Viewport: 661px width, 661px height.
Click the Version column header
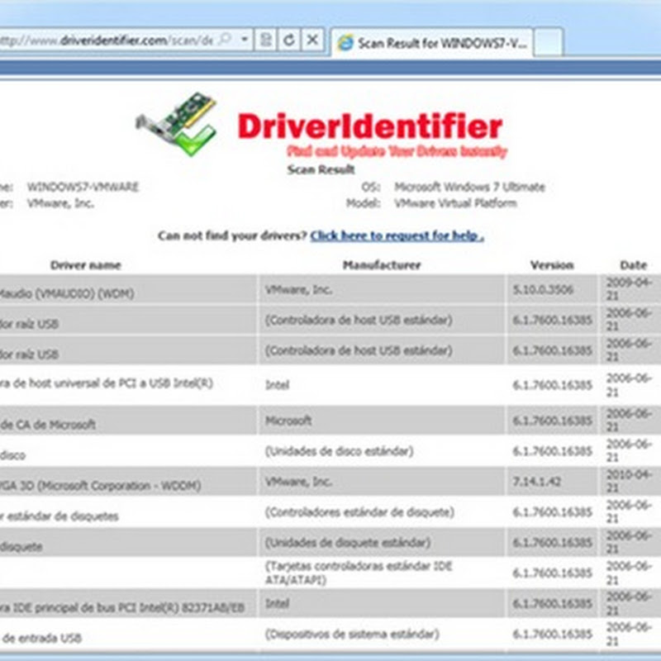[x=552, y=265]
